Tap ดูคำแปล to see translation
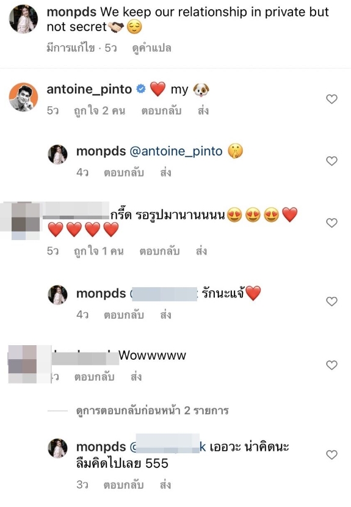 pyautogui.click(x=151, y=48)
